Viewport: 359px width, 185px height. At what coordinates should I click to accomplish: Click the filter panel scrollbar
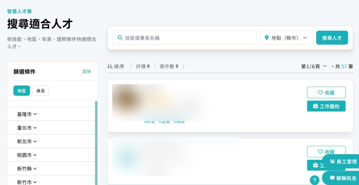96,143
